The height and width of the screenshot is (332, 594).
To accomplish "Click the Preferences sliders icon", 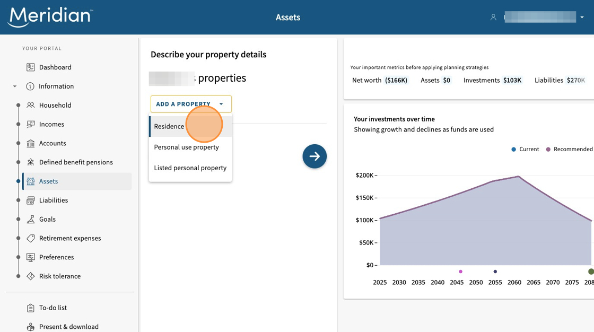I will [31, 257].
